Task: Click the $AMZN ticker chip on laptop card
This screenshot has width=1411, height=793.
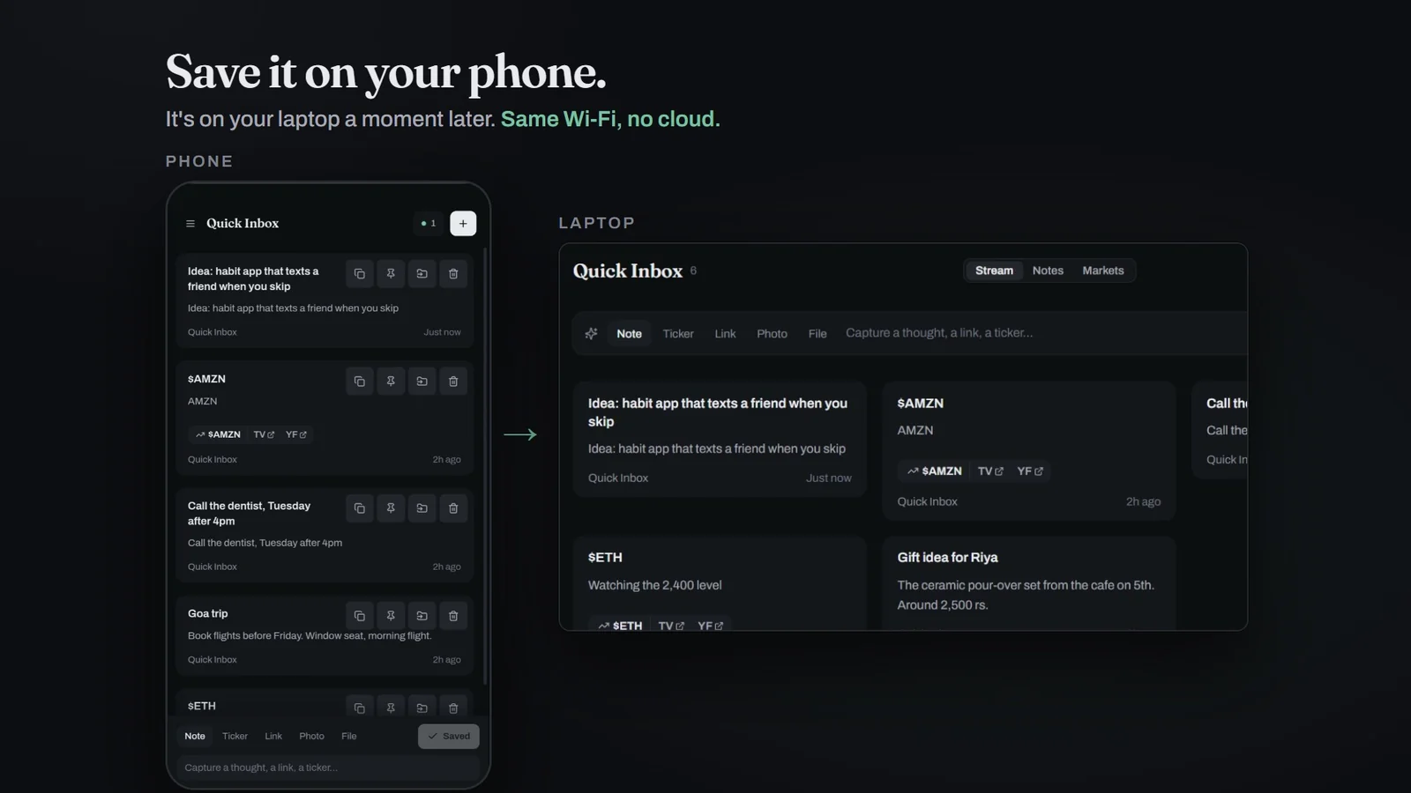Action: pos(935,471)
